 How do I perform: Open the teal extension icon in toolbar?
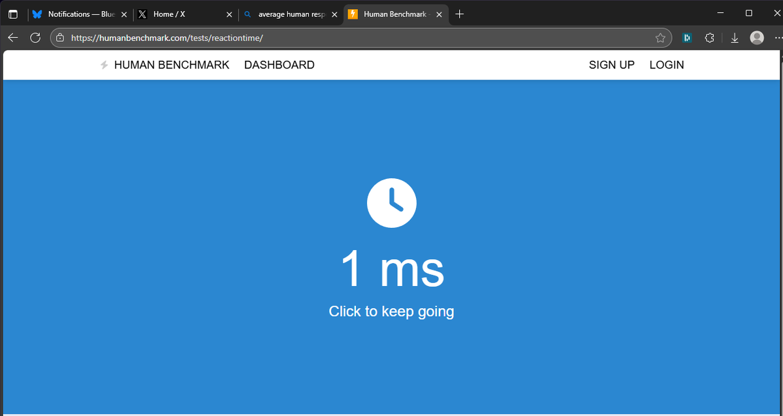tap(687, 37)
